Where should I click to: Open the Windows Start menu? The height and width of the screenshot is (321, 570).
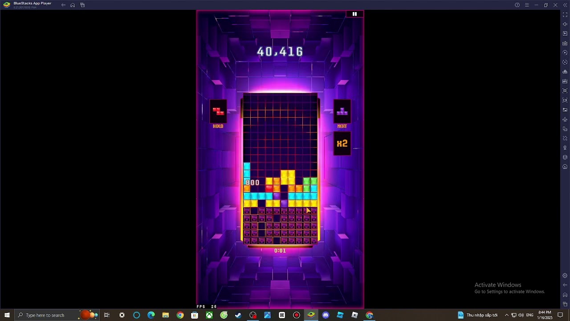[7, 315]
